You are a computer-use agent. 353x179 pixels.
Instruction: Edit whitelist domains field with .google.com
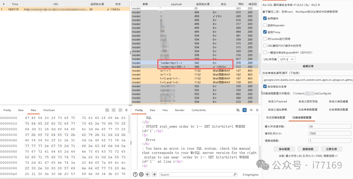coord(308,80)
